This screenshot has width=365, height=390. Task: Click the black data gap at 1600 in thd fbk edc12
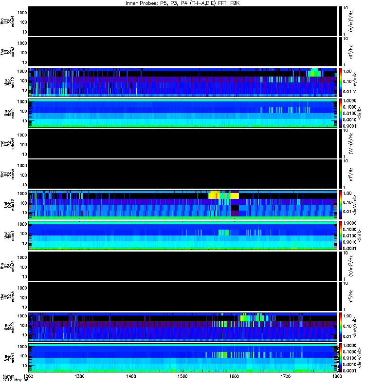click(x=235, y=208)
